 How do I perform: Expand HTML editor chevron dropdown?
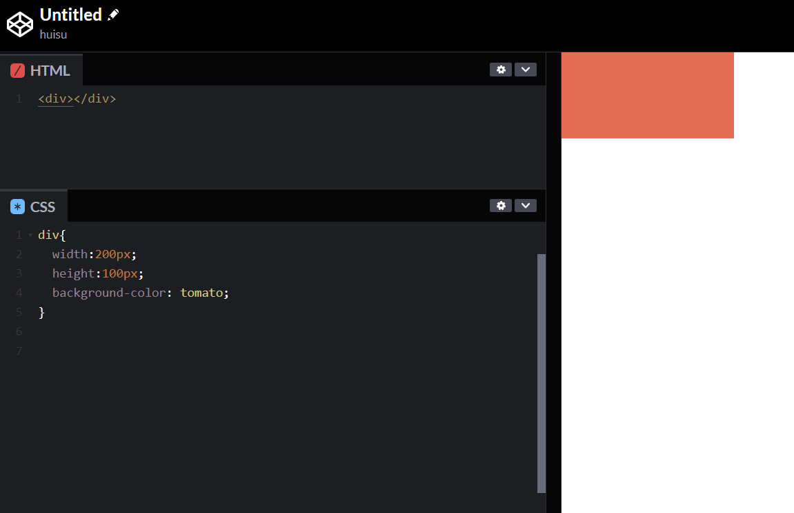[526, 70]
